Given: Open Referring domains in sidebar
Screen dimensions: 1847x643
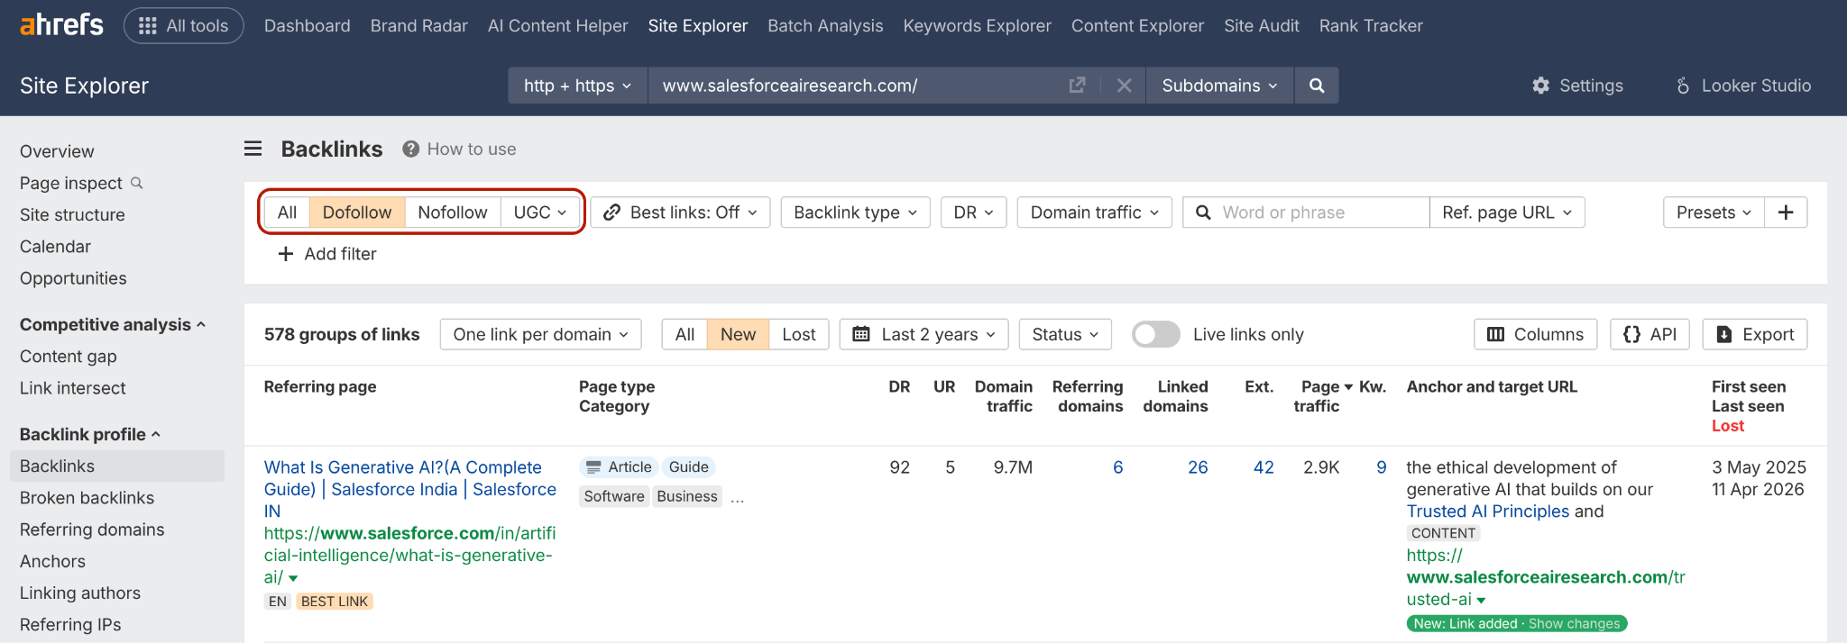Looking at the screenshot, I should 92,530.
